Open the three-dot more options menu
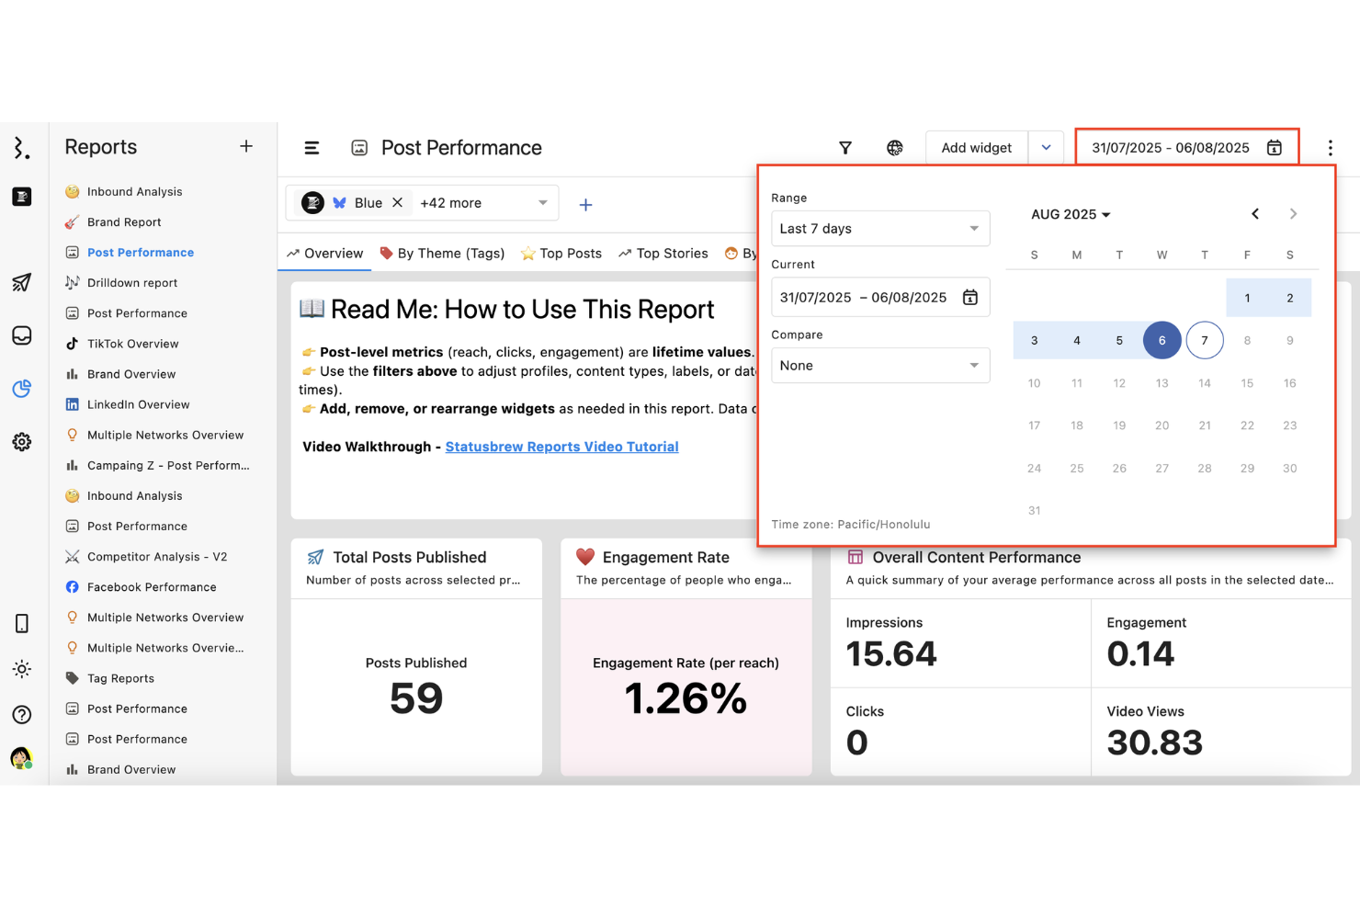The width and height of the screenshot is (1360, 907). [1330, 148]
